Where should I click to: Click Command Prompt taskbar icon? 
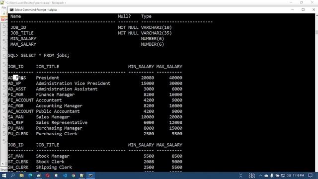click(90, 176)
